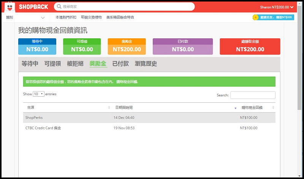Switch to the 被拒絕 tab
The width and height of the screenshot is (304, 179).
point(75,63)
